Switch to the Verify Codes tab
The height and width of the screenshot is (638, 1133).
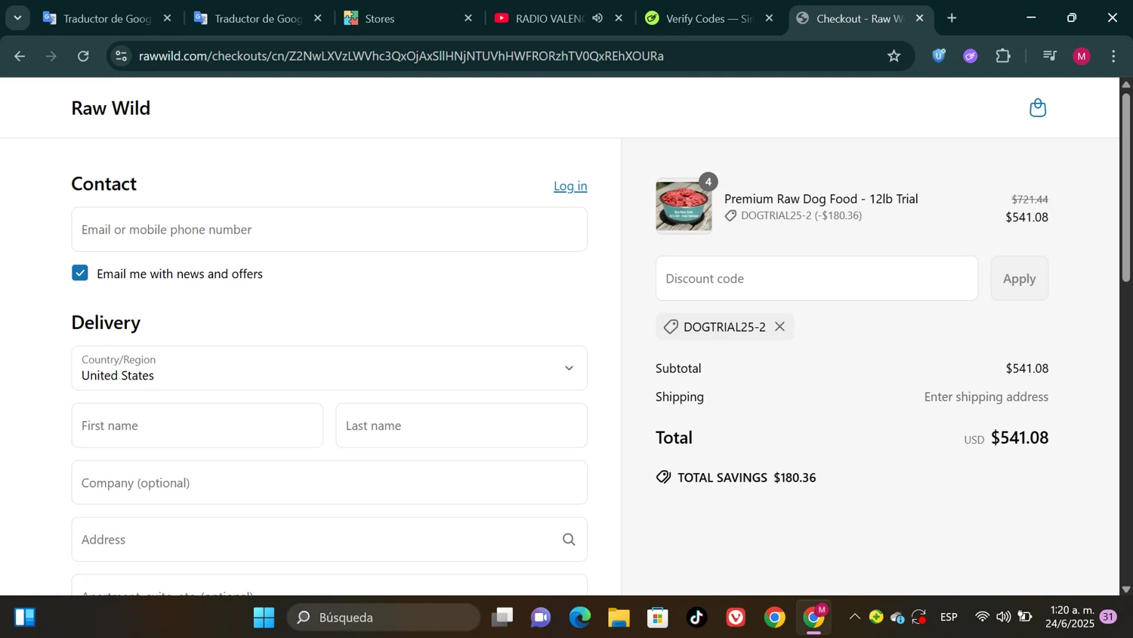pyautogui.click(x=708, y=18)
